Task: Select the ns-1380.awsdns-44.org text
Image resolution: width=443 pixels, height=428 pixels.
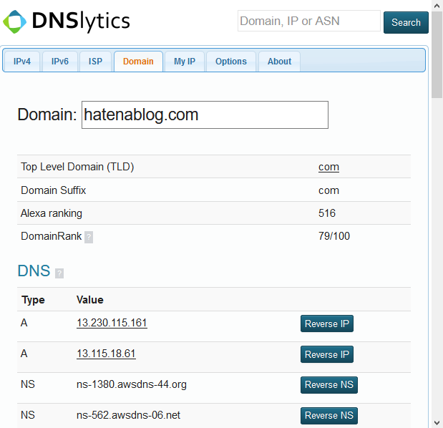Action: (132, 384)
